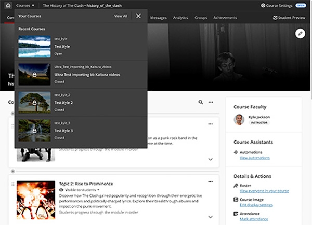
Task: Toggle the OPEN course status pill
Action: point(301,5)
